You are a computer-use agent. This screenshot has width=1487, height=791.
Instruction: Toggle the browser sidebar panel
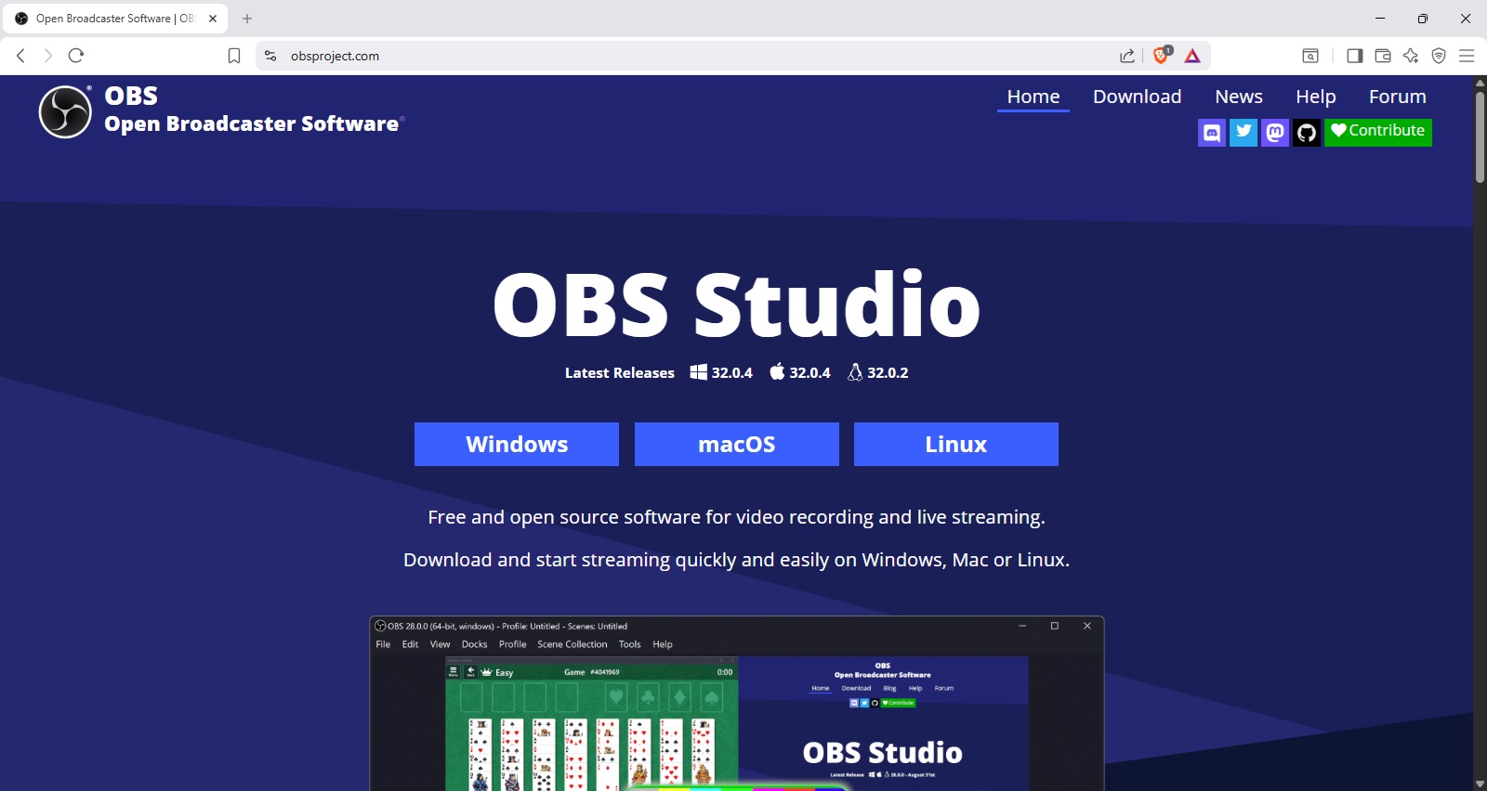tap(1354, 56)
